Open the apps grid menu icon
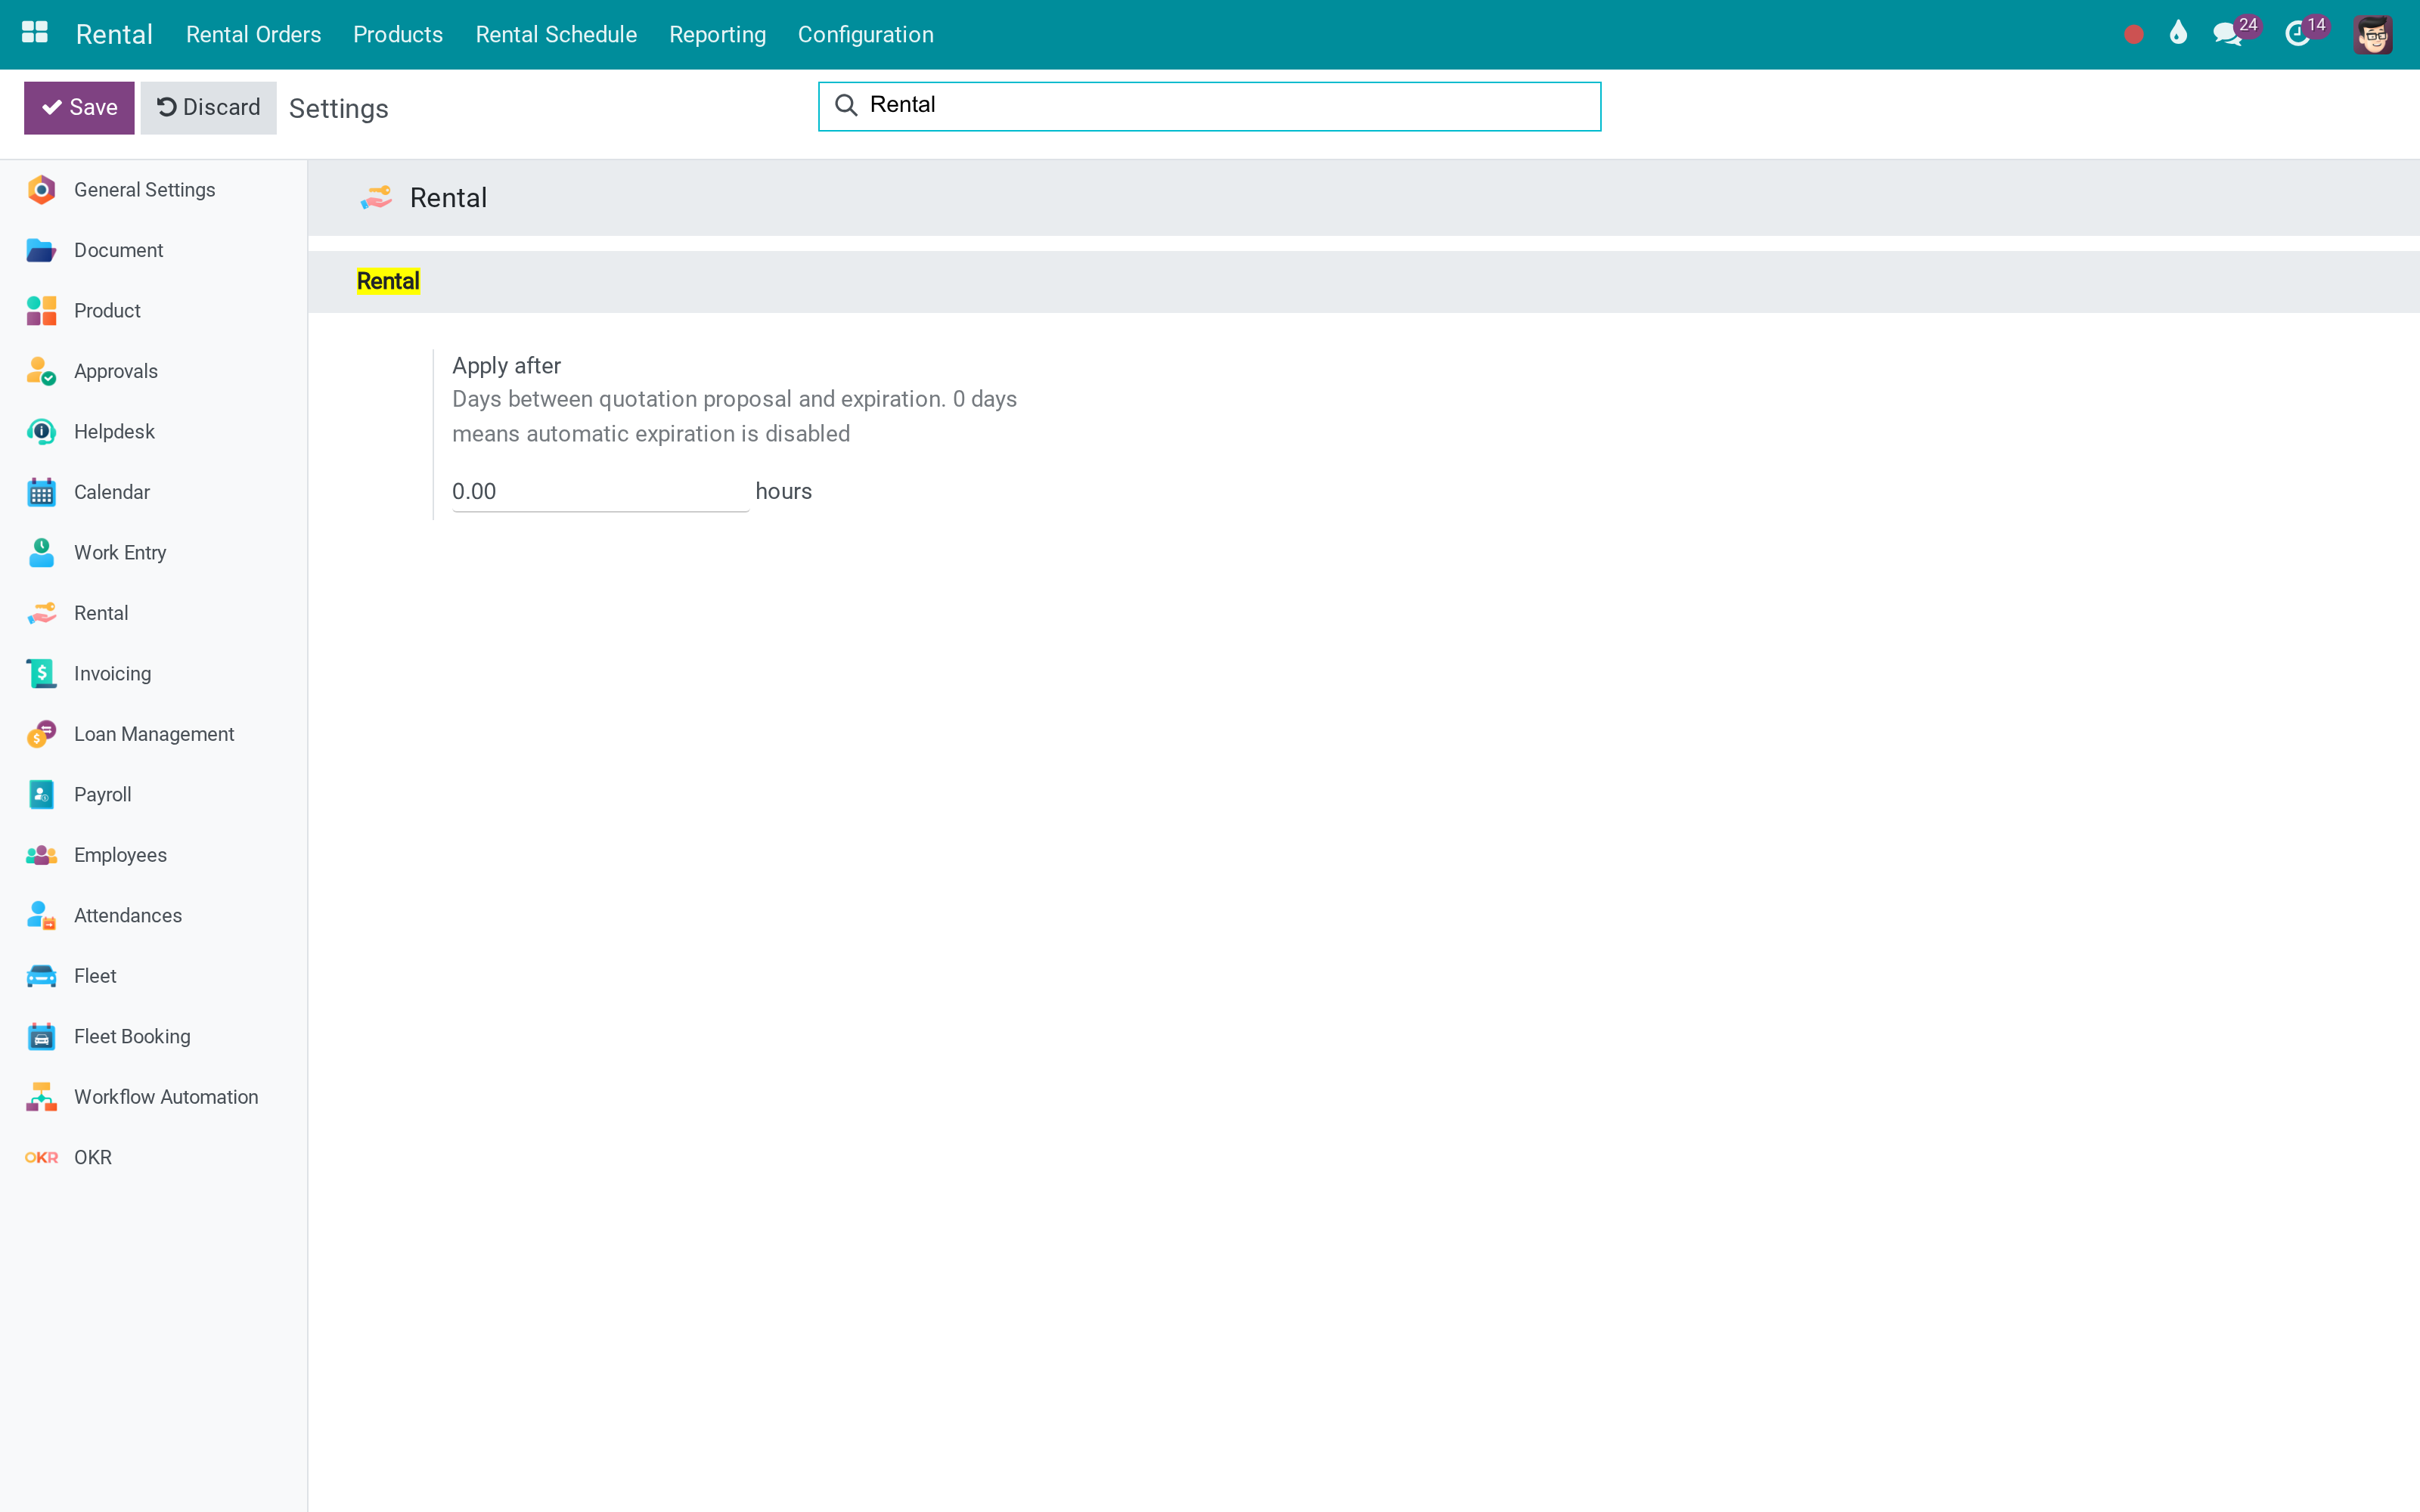Screen dimensions: 2420x1512 tap(35, 33)
